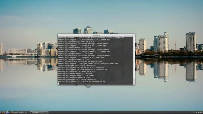
Task: Click 'Selecting previously unselected package mplayer' line
Action: (x=81, y=62)
